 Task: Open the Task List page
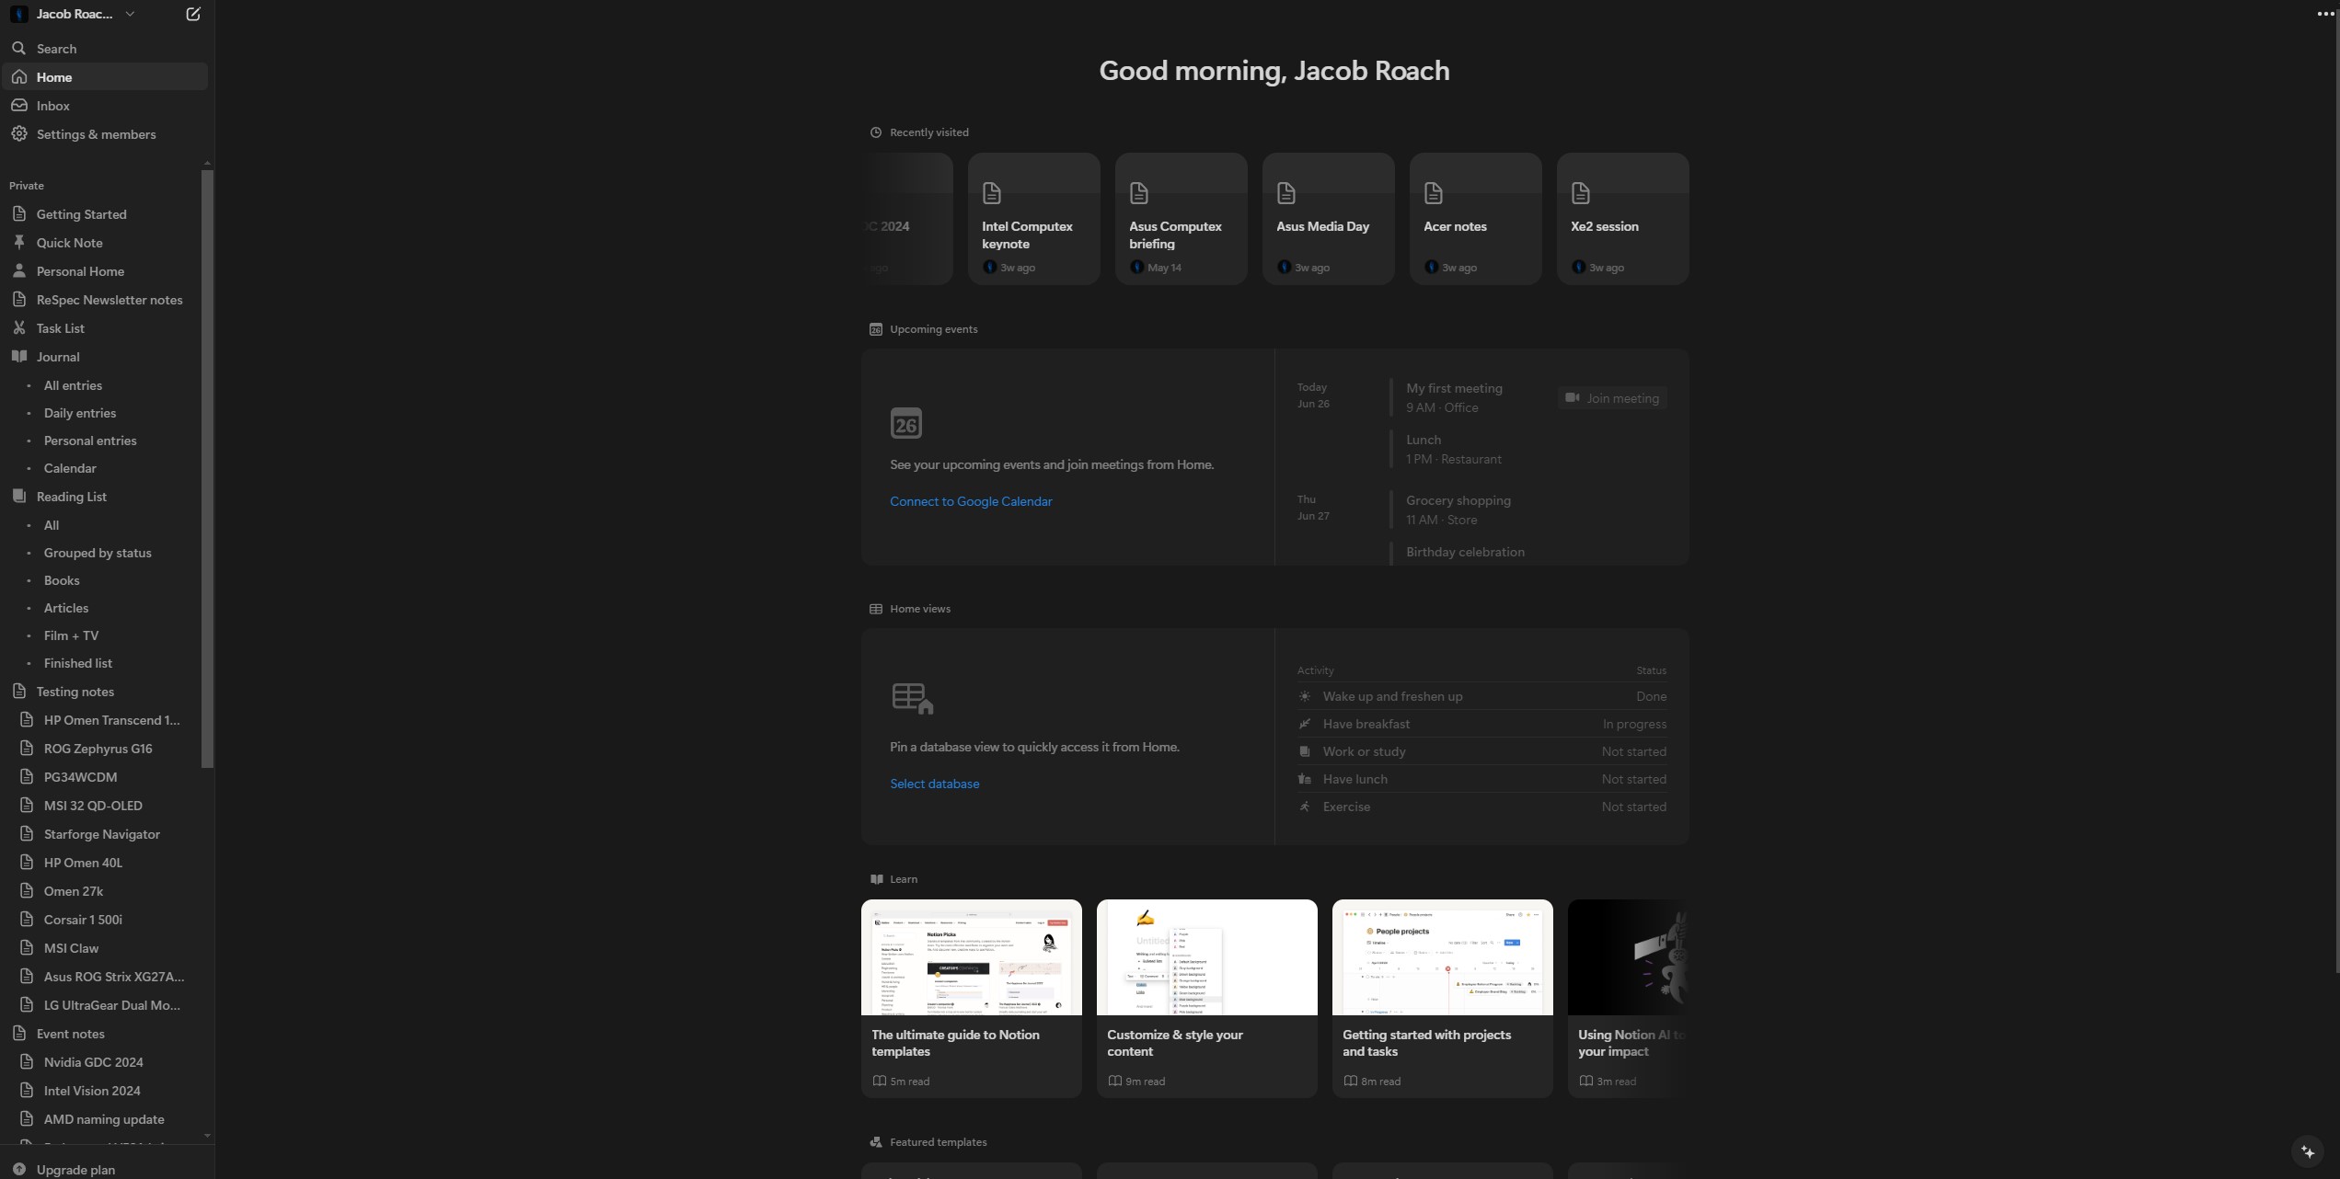point(60,329)
